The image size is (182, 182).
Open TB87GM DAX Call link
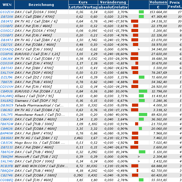point(7,152)
